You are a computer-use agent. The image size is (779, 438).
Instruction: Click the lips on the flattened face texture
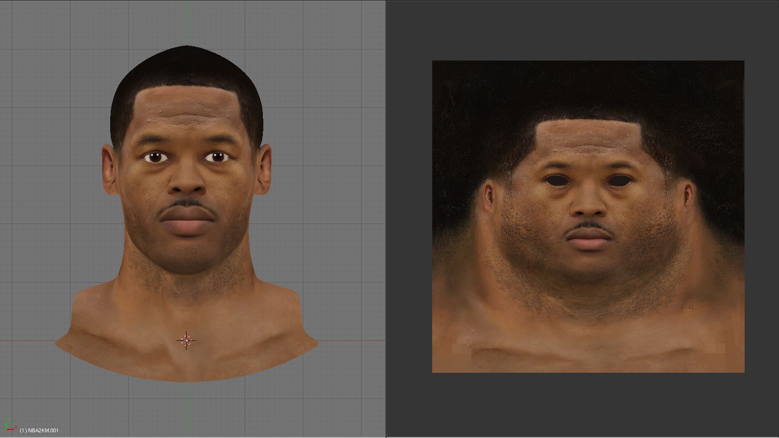pyautogui.click(x=589, y=239)
